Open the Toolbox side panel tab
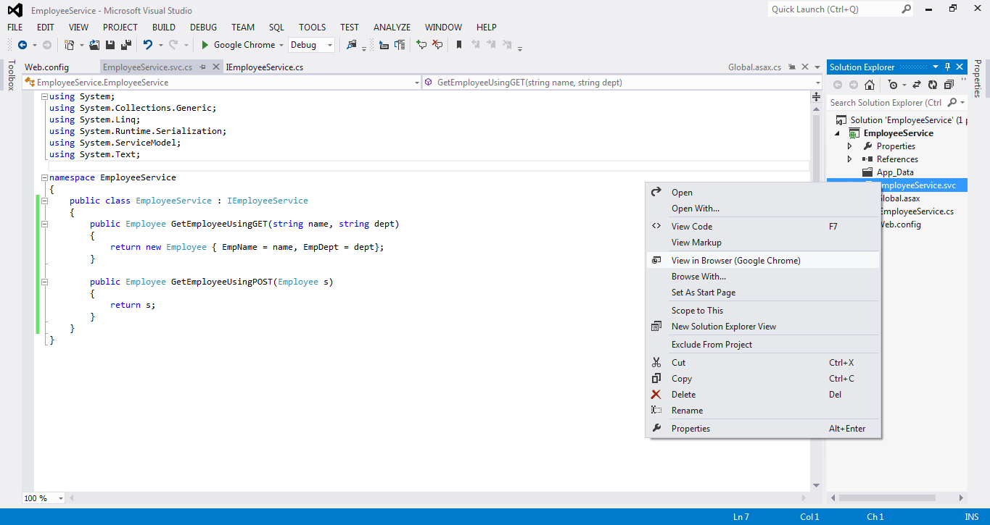The image size is (990, 525). 10,75
